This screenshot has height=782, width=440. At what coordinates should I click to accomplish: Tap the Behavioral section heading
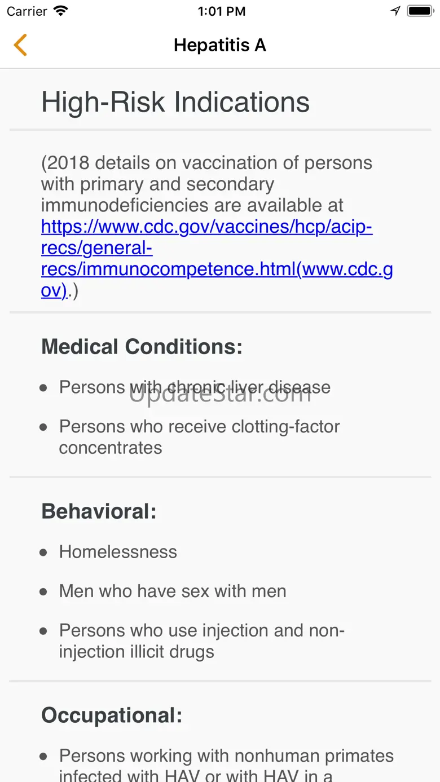99,511
